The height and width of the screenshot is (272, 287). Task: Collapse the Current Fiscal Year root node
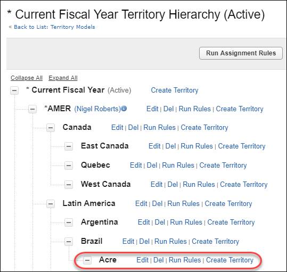(14, 90)
